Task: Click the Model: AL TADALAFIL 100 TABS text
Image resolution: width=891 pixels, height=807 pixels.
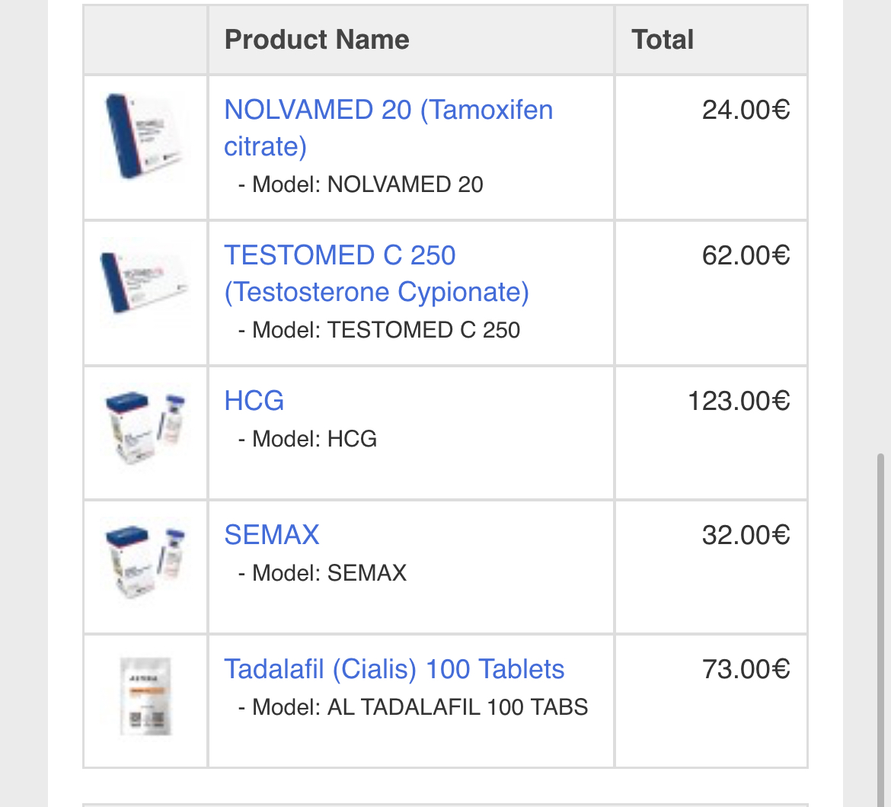Action: tap(413, 707)
